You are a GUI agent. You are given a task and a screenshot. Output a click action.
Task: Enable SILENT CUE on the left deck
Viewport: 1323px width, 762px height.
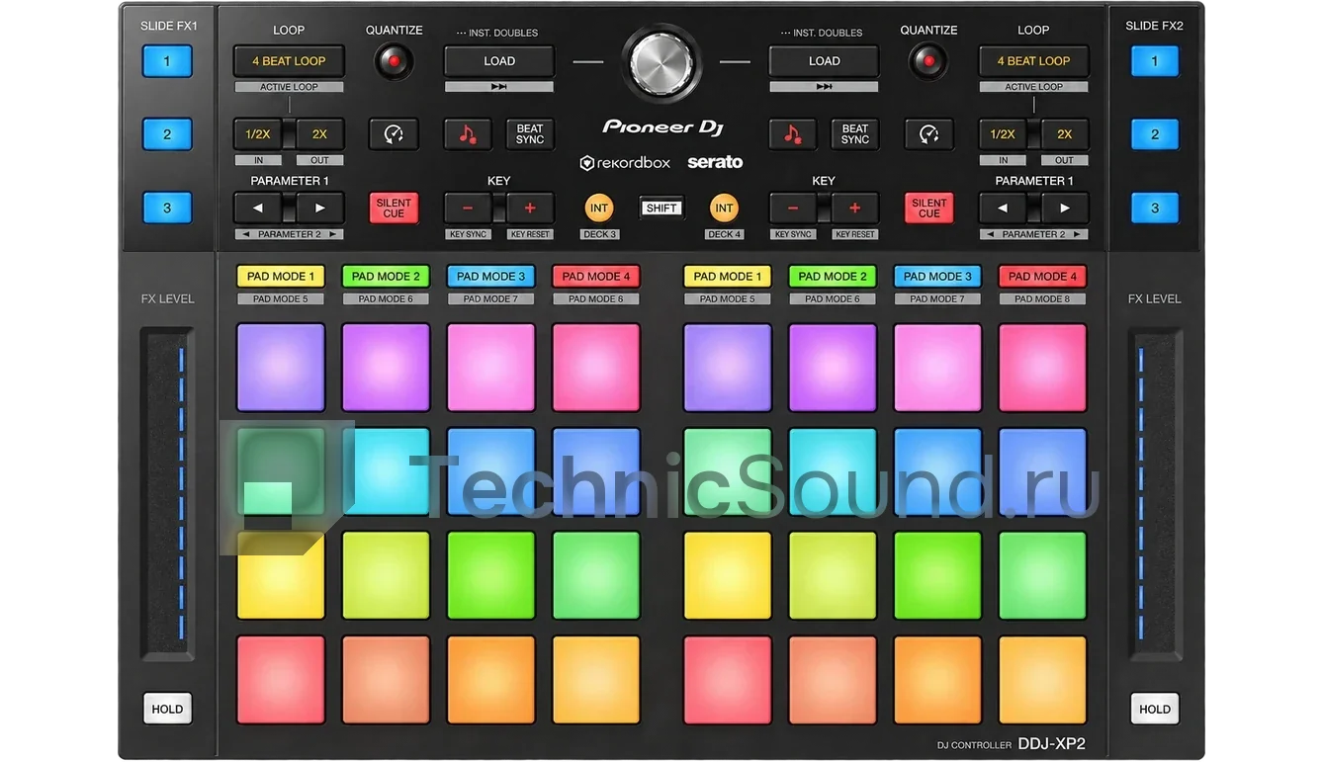pos(394,208)
